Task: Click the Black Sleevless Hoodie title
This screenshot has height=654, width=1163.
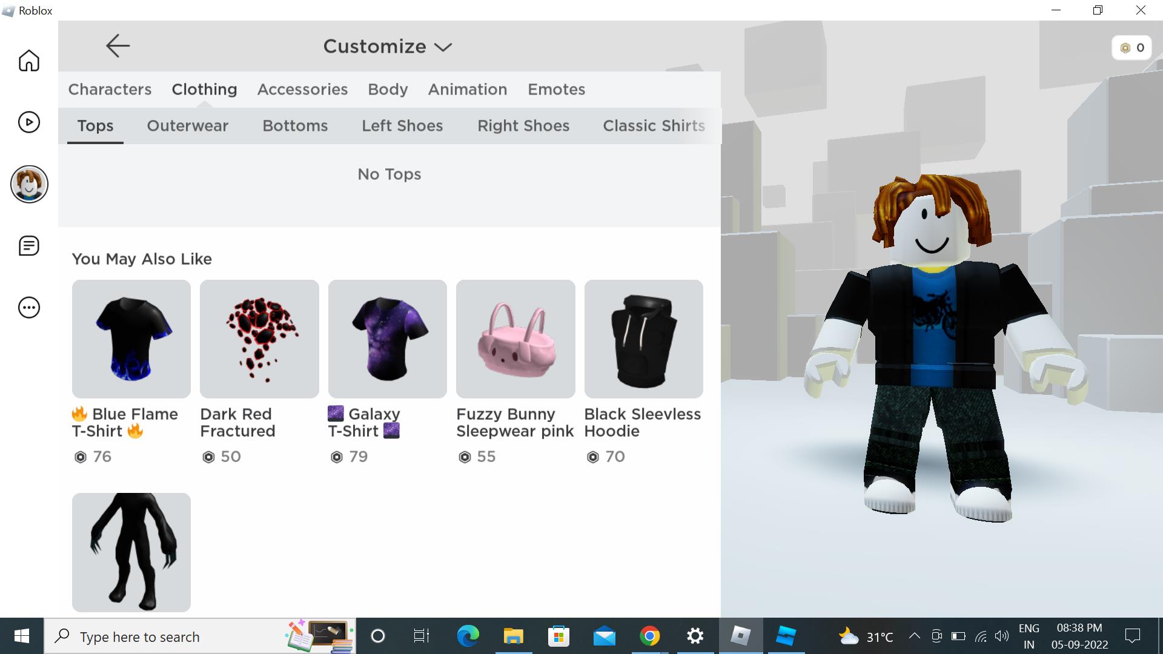Action: 643,423
